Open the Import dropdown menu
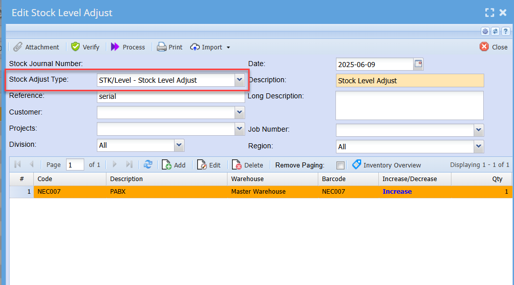514x285 pixels. (x=210, y=47)
